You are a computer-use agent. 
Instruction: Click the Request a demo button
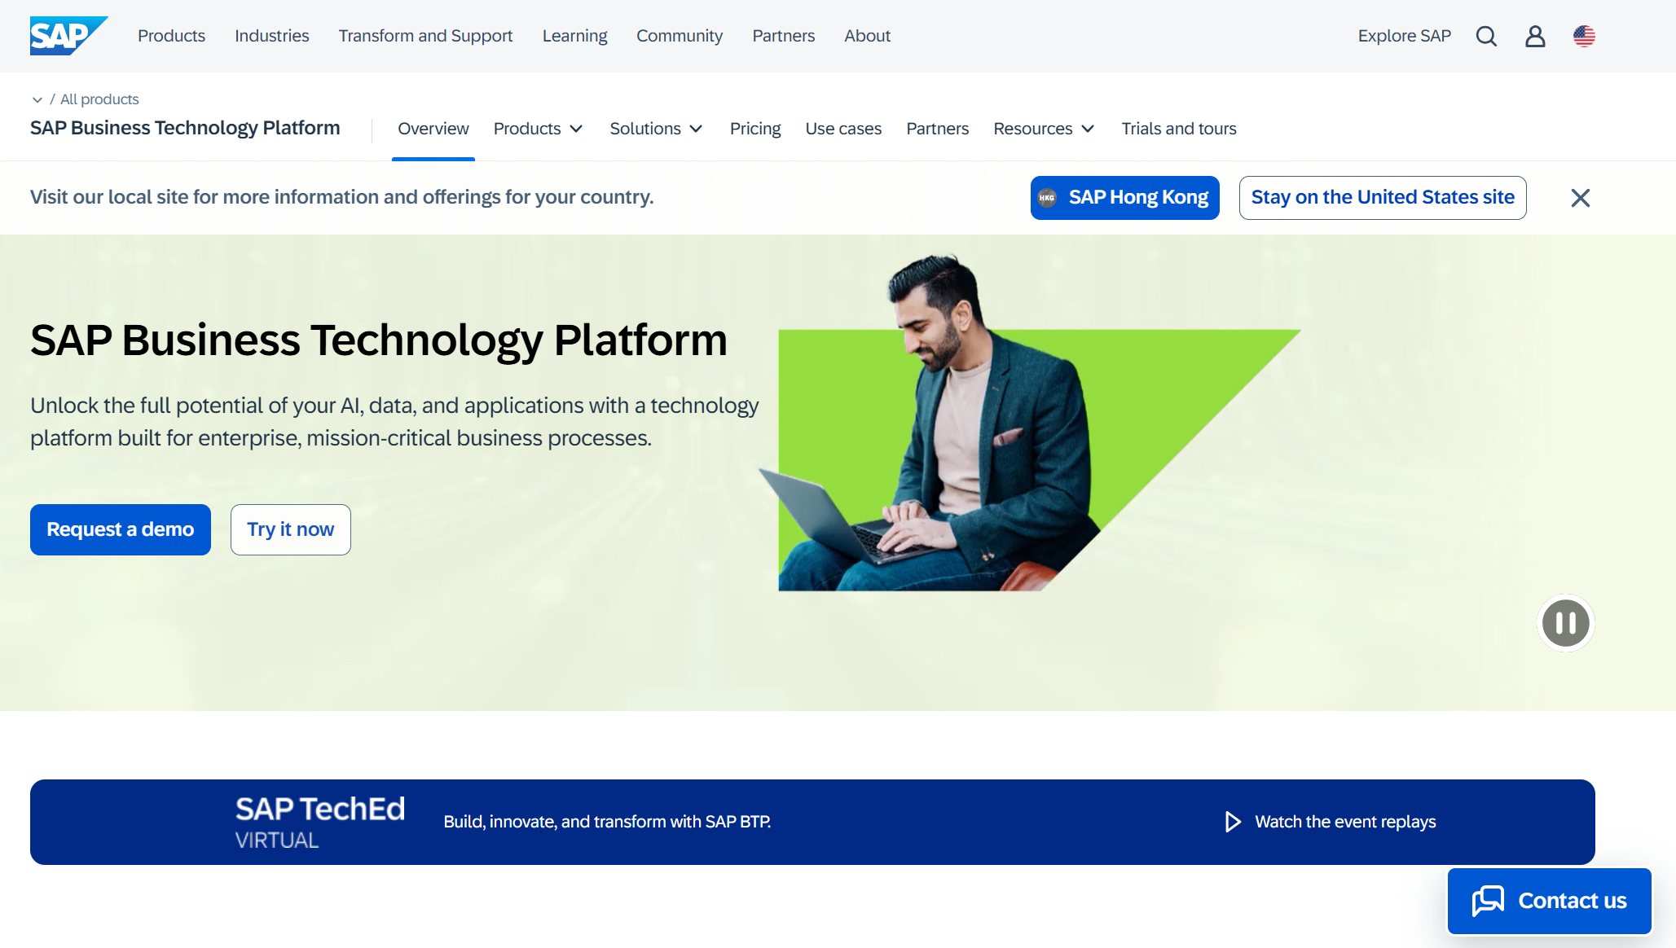[x=120, y=529]
